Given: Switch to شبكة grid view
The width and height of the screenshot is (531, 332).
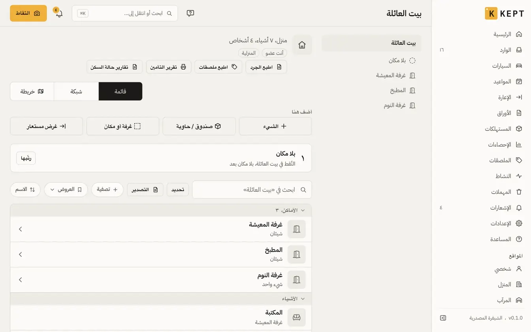Looking at the screenshot, I should [x=76, y=91].
